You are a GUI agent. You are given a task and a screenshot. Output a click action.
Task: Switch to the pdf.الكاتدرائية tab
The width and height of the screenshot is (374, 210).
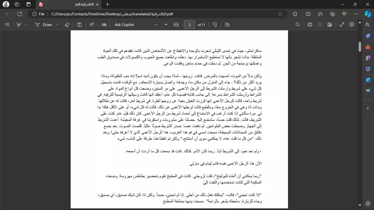coord(69,4)
